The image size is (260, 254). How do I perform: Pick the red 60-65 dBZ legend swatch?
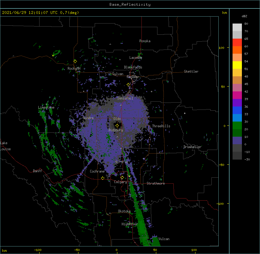click(x=237, y=42)
